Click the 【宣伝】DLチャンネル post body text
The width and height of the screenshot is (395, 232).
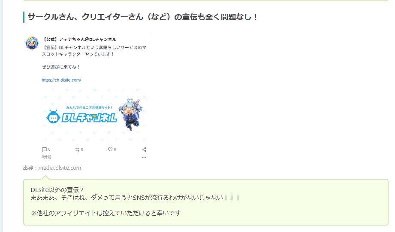(94, 51)
